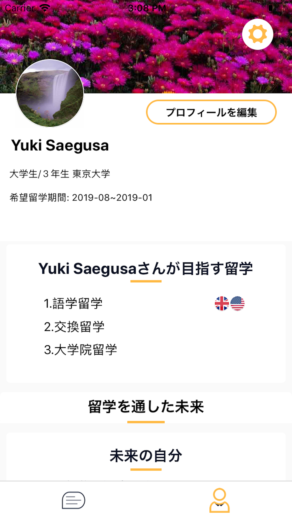Tap the Yuki Saegusaさんが目指す留学 title
The width and height of the screenshot is (292, 519).
(x=146, y=269)
